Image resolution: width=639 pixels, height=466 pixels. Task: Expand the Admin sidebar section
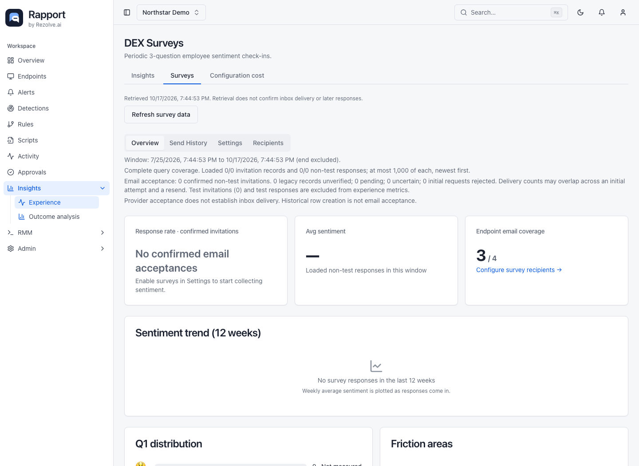103,249
